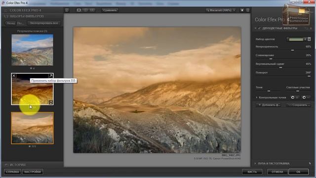Adjust the Светлые участки highlights slider handle

[x=298, y=91]
